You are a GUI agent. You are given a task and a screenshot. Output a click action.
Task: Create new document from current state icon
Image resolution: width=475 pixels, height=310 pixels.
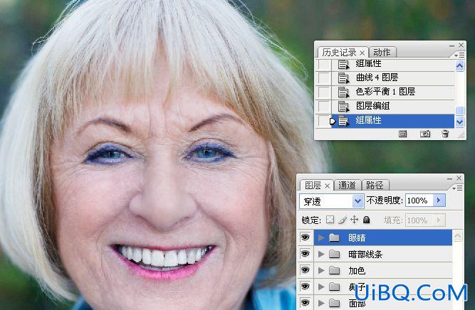(402, 134)
